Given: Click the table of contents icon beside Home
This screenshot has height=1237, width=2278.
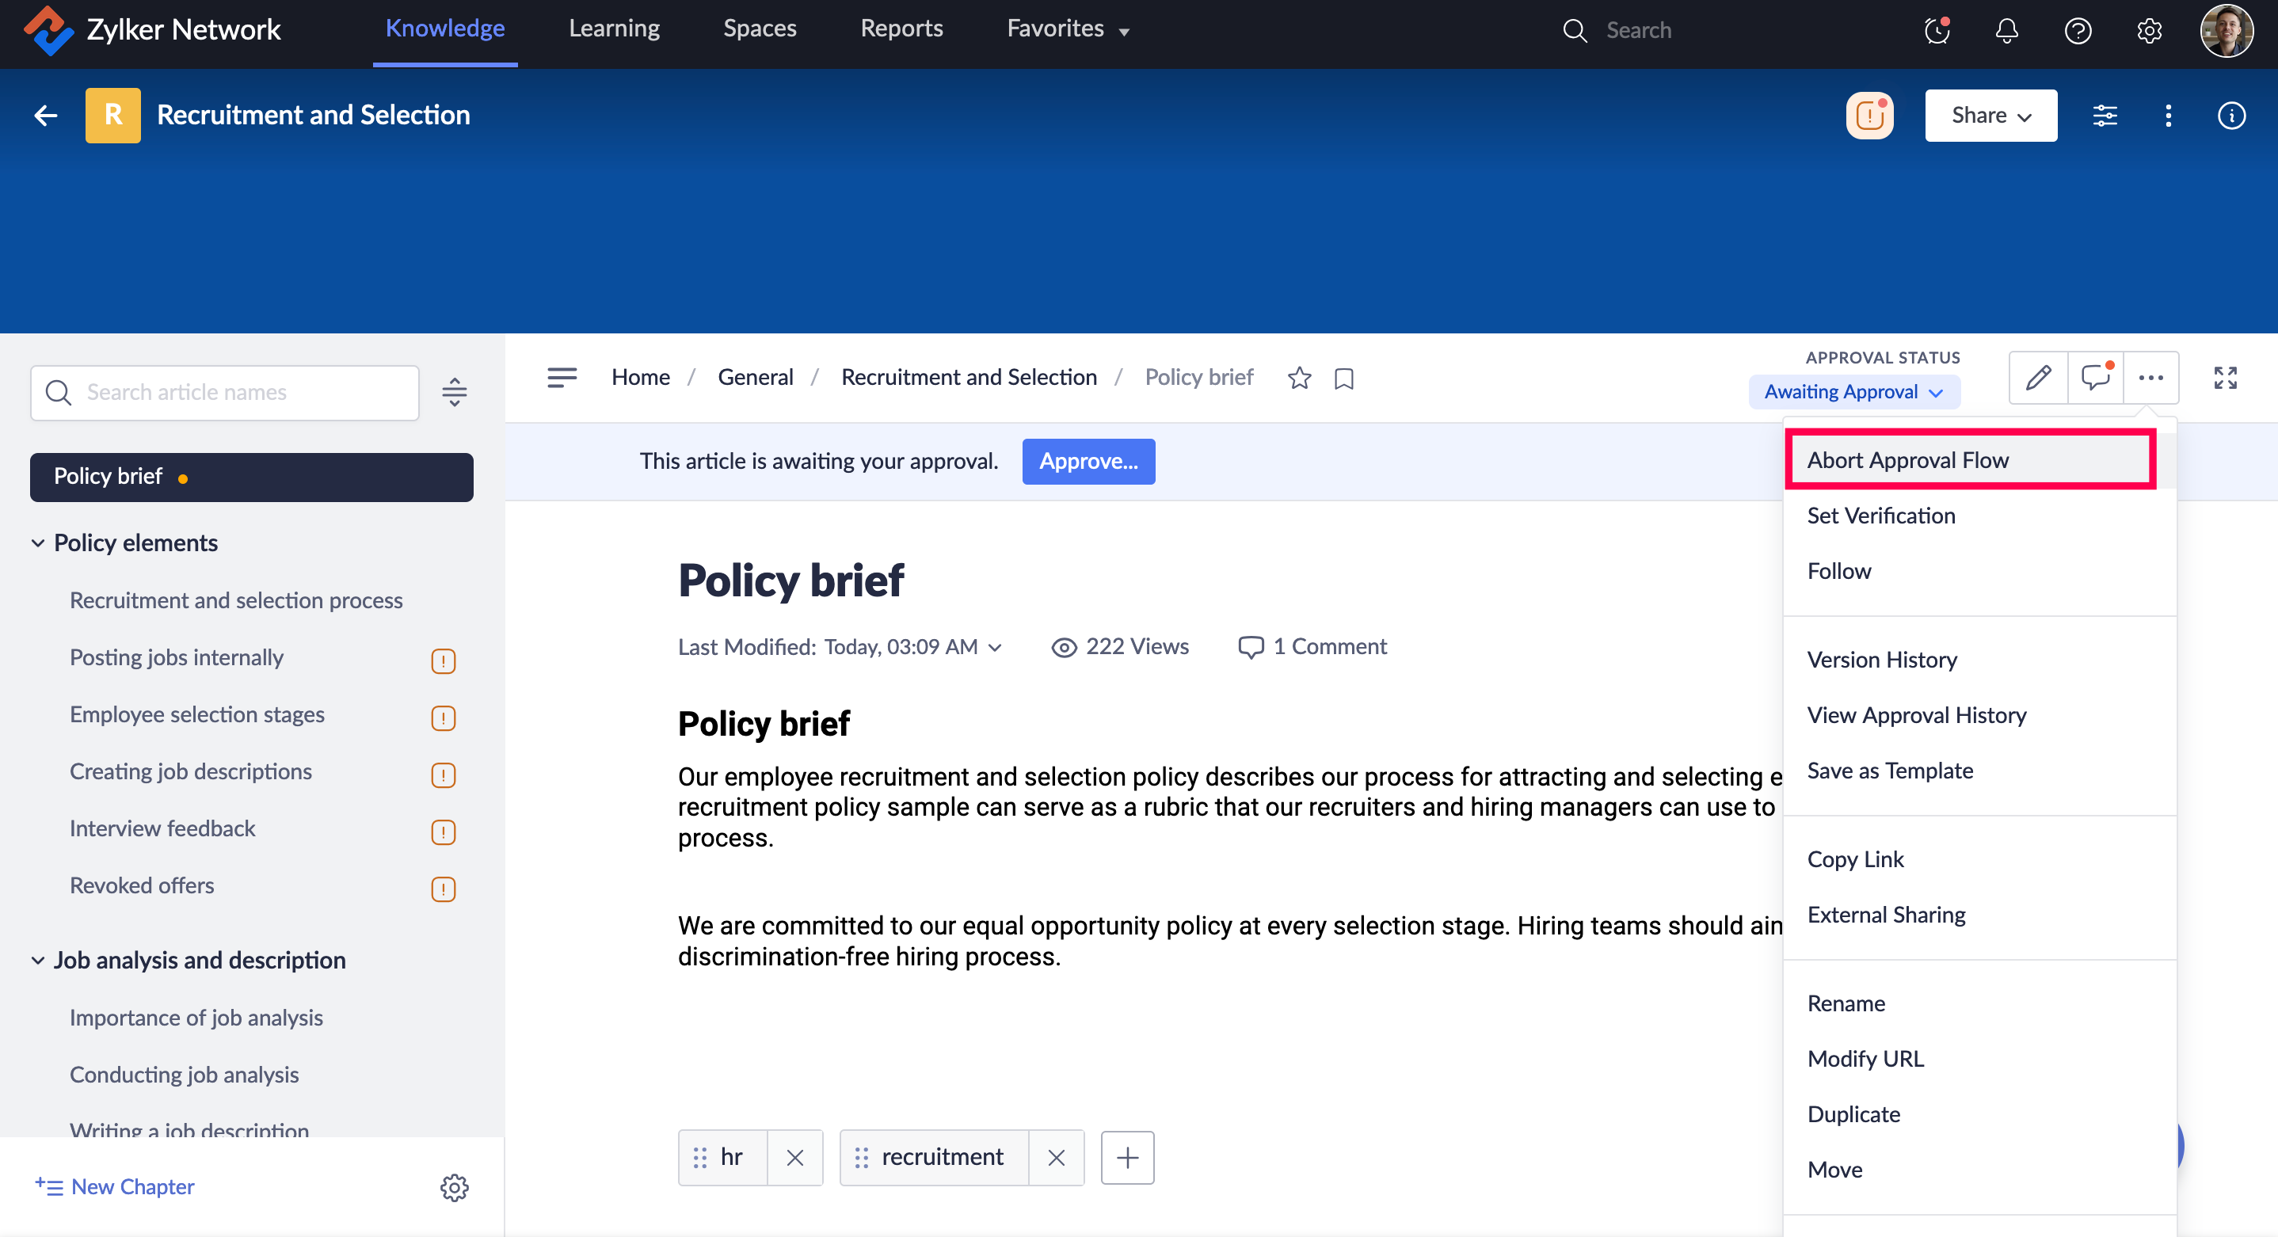Looking at the screenshot, I should coord(562,378).
